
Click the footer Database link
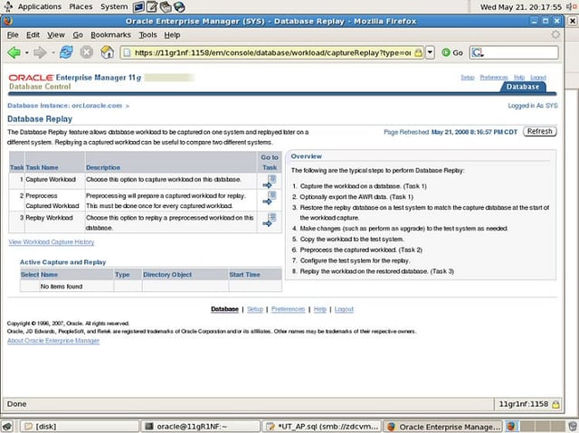(224, 309)
